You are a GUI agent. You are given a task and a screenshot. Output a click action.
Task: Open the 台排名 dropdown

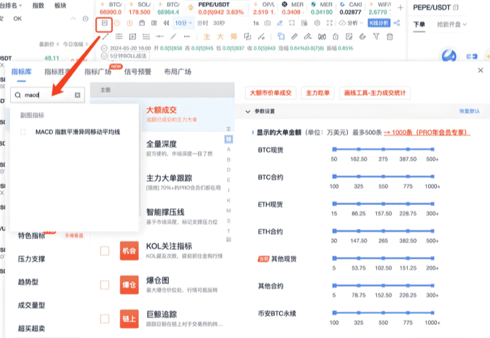pos(11,5)
